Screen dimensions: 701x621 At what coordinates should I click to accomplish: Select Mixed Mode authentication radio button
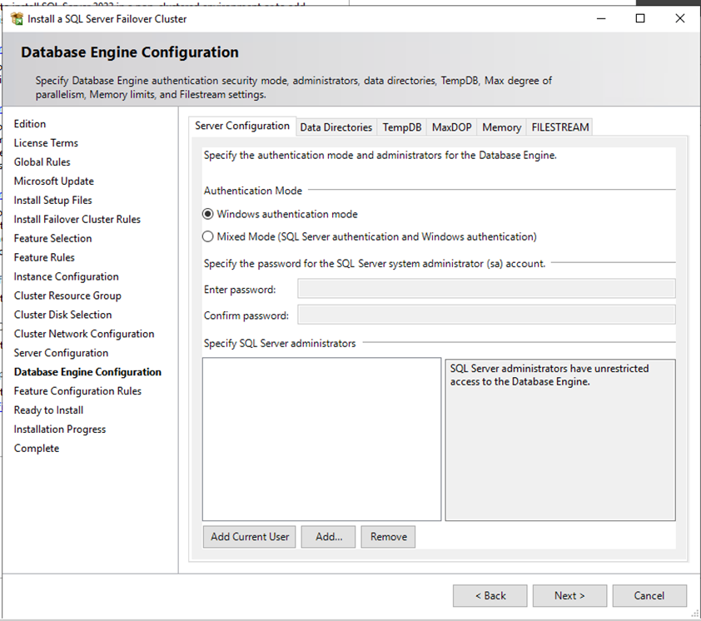tap(208, 236)
